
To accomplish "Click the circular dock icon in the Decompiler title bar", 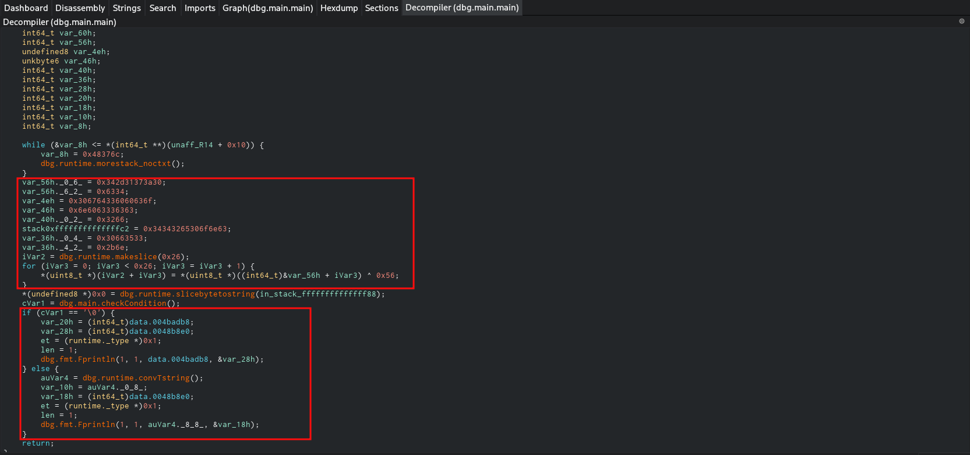I will (961, 21).
